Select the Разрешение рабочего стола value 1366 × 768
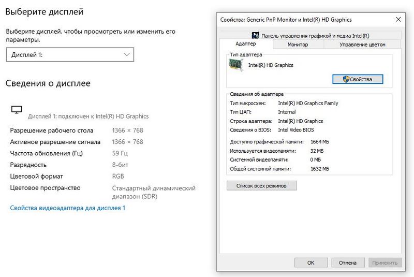This screenshot has height=277, width=414. point(127,130)
